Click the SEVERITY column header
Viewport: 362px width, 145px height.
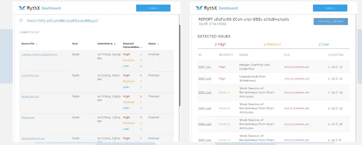[x=226, y=55]
